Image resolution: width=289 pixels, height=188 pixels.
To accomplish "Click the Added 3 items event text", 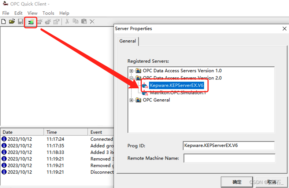I will 102,152.
